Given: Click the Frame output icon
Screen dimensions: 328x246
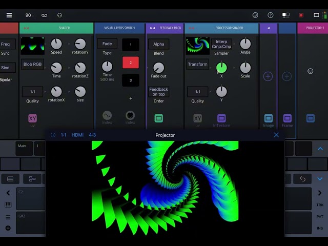Looking at the screenshot, I should coord(287,118).
